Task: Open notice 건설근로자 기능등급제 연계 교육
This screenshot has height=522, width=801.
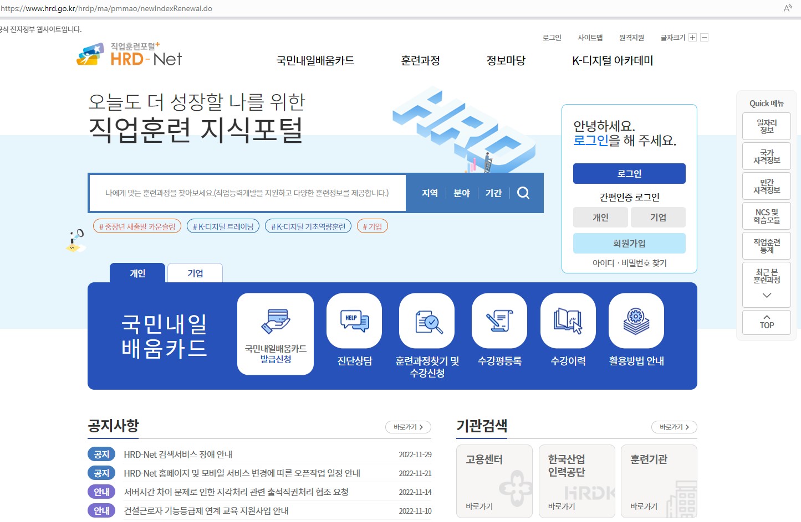Action: (206, 511)
